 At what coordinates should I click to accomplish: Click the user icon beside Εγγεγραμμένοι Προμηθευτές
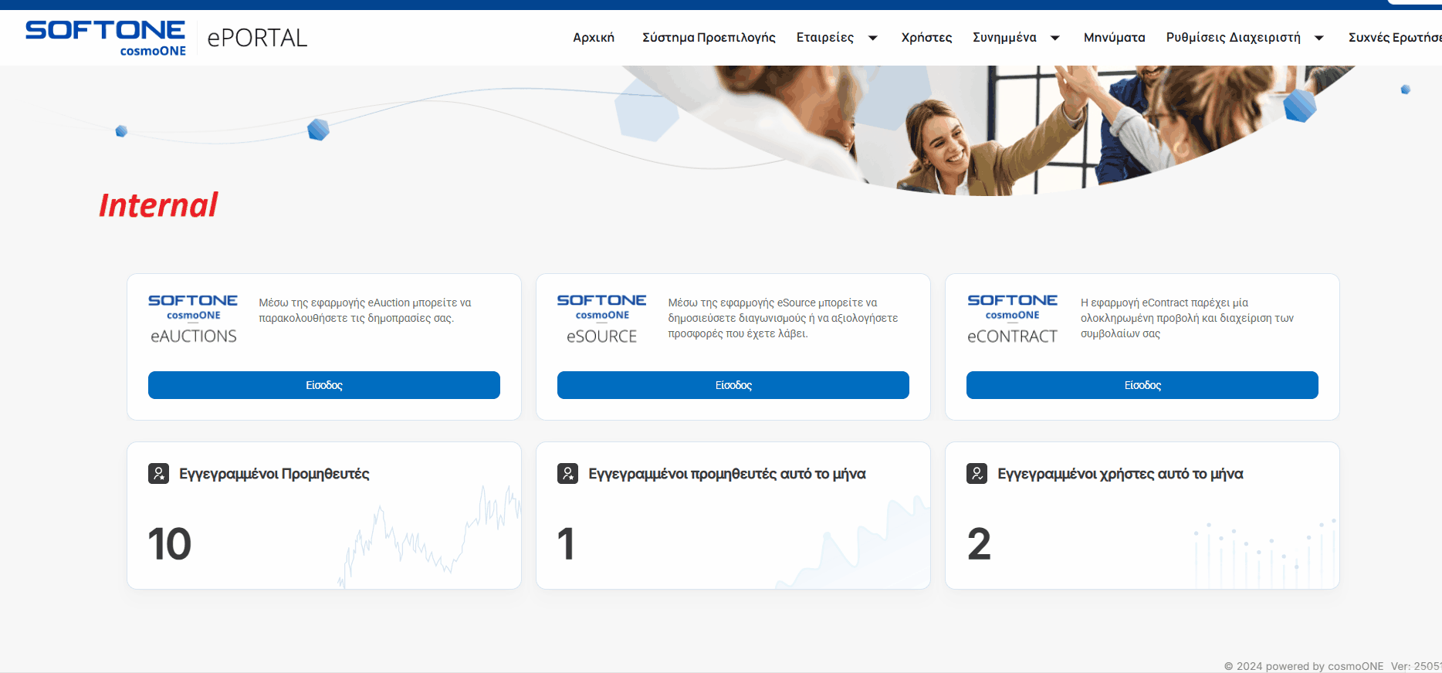point(159,473)
